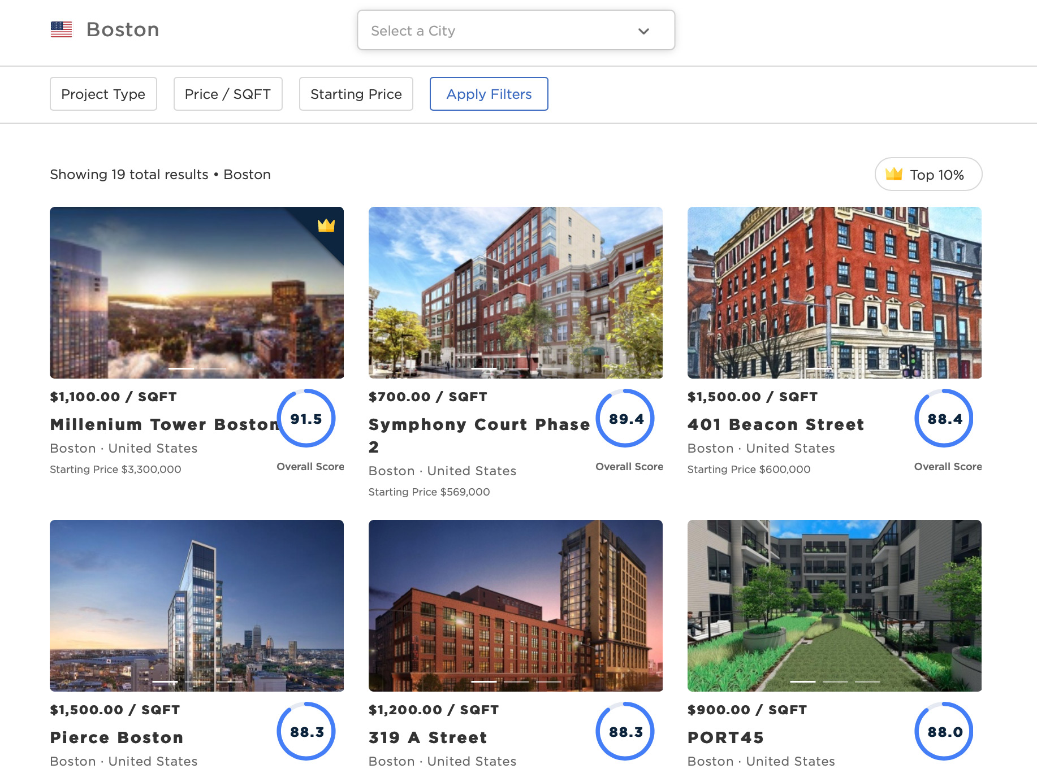The height and width of the screenshot is (773, 1037).
Task: Click 319 A Street 88.3 score circle
Action: [x=625, y=732]
